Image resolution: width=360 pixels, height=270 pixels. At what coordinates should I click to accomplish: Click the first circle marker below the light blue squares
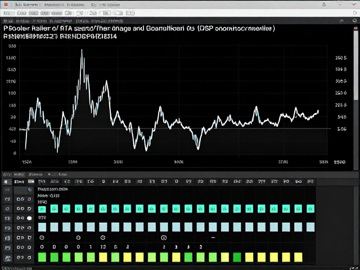[42, 237]
